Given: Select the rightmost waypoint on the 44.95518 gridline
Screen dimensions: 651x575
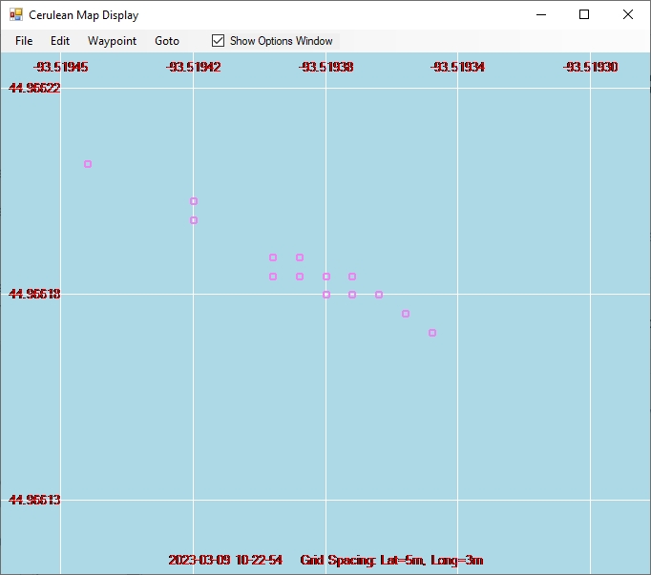Looking at the screenshot, I should pyautogui.click(x=379, y=295).
